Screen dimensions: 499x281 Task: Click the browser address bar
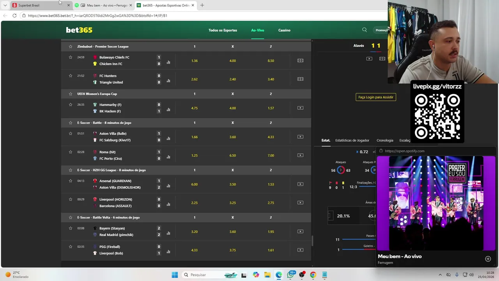pos(203,16)
